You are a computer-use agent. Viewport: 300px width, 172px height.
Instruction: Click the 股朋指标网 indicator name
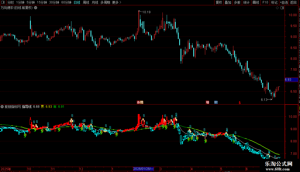tap(13, 107)
